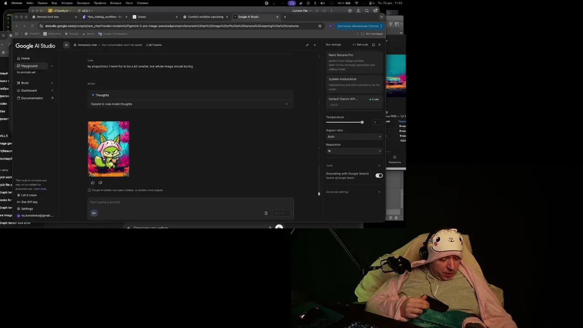The width and height of the screenshot is (583, 328).
Task: Click the Chrome update available button
Action: point(359,26)
